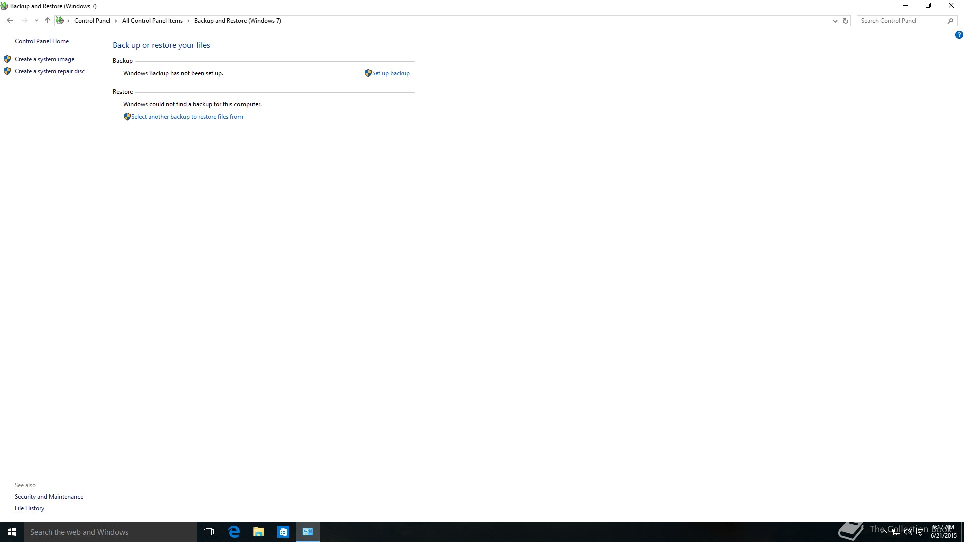The width and height of the screenshot is (964, 542).
Task: Select another backup to restore files from
Action: point(187,117)
